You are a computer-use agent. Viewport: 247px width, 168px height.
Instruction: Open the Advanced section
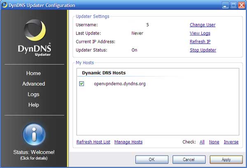[x=34, y=84]
